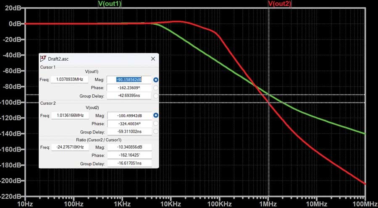
Task: Click the Ratio Mag value field
Action: point(129,147)
